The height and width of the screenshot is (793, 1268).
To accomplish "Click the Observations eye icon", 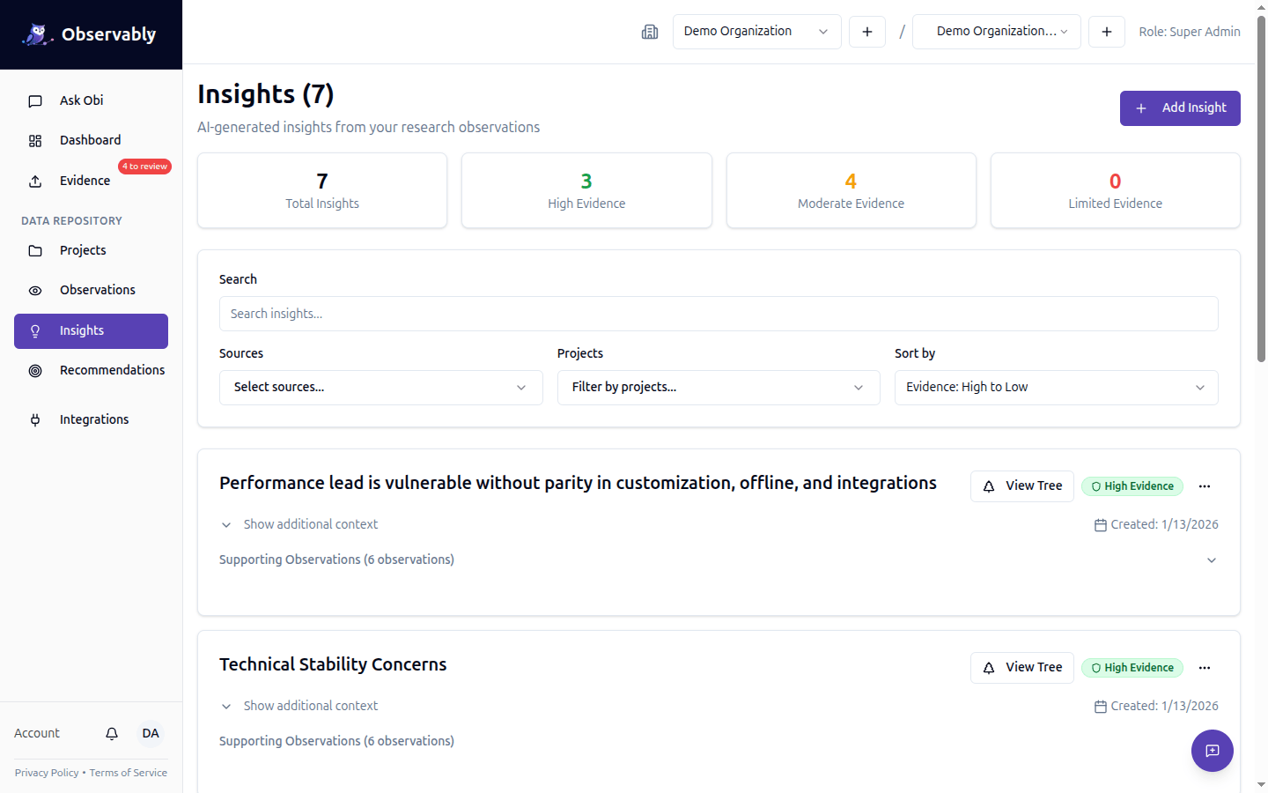I will 35,289.
